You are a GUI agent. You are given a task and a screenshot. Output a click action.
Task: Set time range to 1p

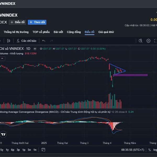click(24, 150)
